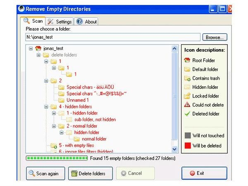
Task: Click the tree scrollbar up arrow
Action: [x=174, y=49]
